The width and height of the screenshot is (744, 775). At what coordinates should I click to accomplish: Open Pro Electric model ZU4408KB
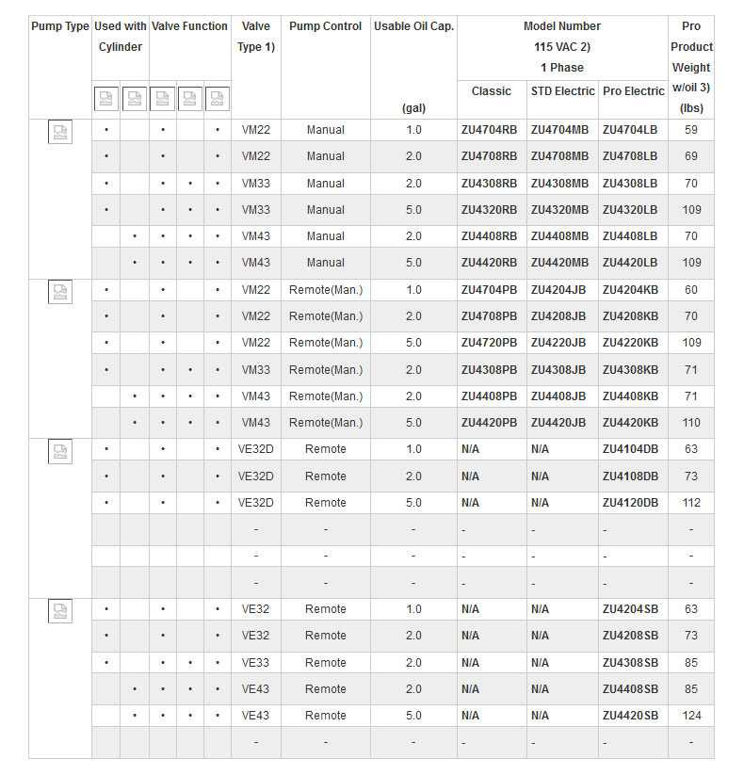pos(630,396)
